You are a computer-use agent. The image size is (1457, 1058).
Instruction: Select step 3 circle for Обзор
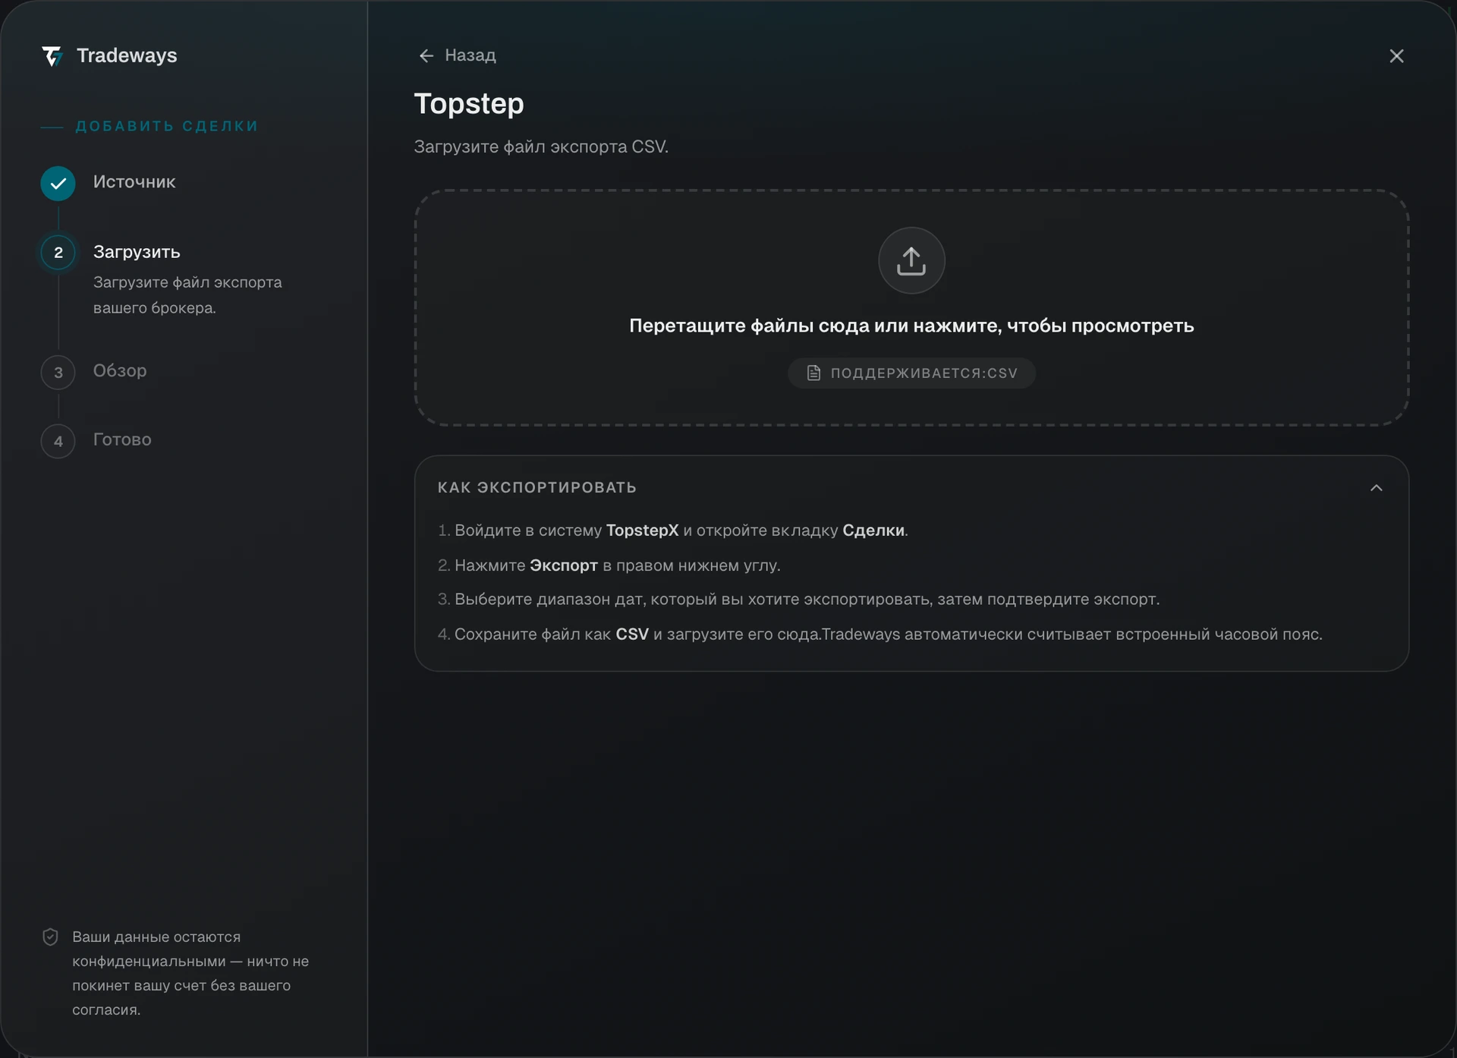tap(58, 373)
